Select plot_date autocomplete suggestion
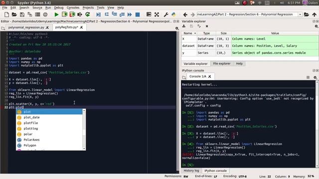The width and height of the screenshot is (319, 179). click(49, 117)
